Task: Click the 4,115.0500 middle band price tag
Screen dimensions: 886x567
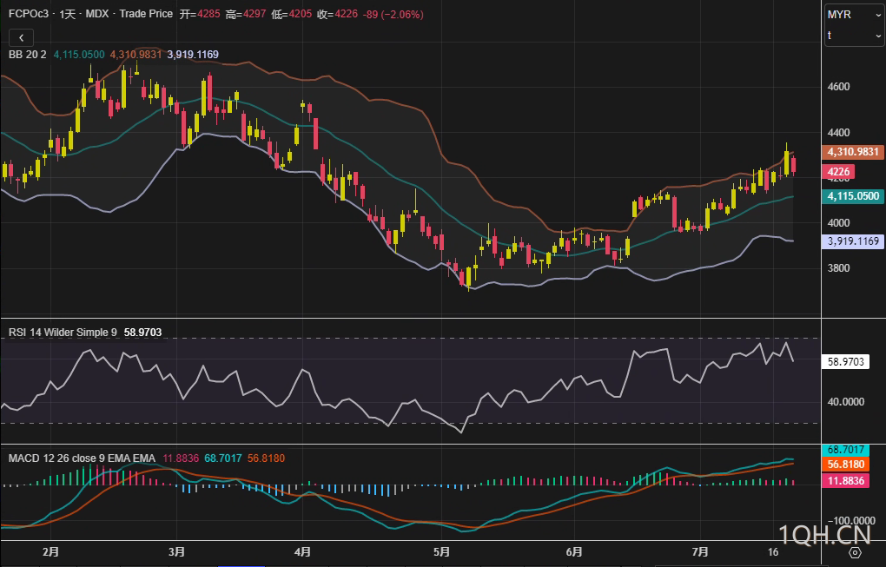Action: [x=853, y=196]
